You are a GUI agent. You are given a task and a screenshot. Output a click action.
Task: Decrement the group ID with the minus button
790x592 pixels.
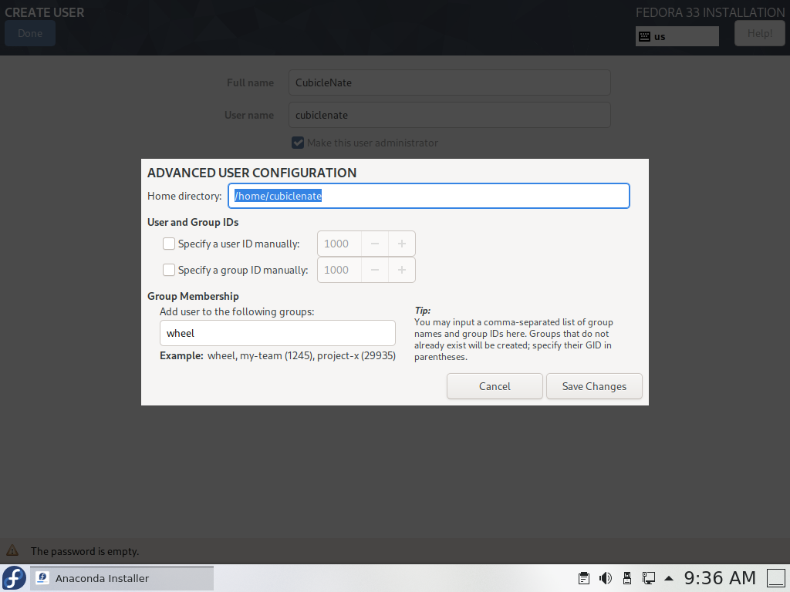(x=375, y=269)
